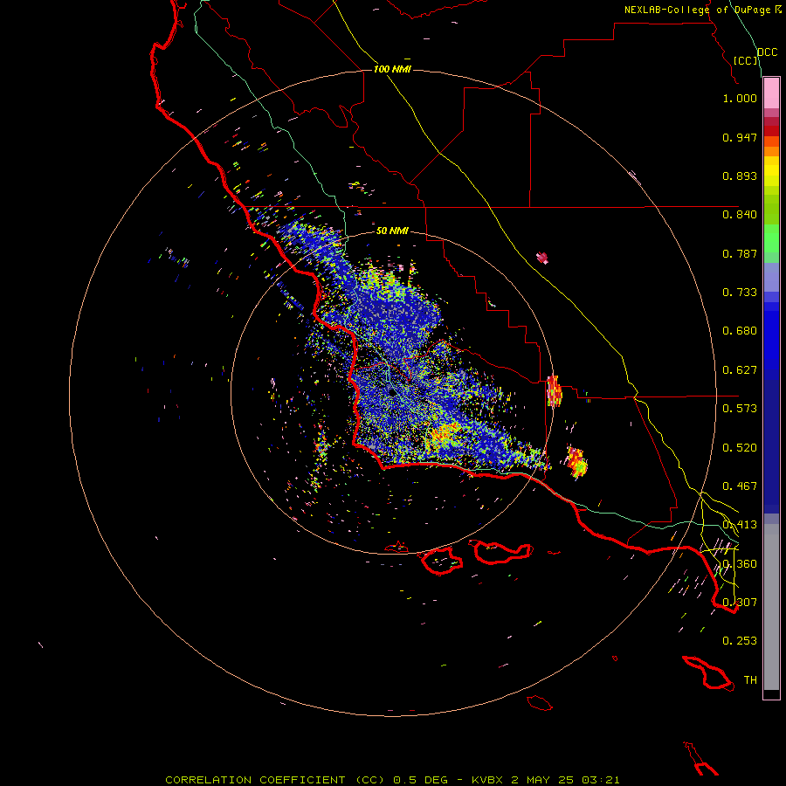Click the TH threshold label
786x786 pixels.
pos(750,680)
